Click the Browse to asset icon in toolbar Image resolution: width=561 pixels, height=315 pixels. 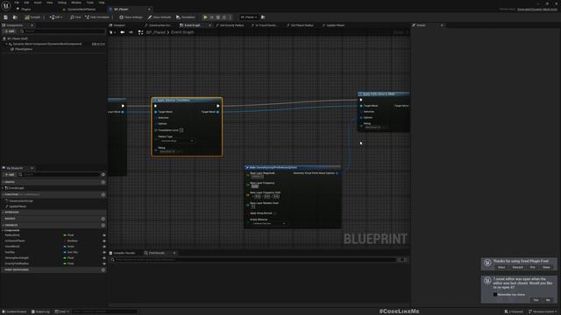coord(15,17)
